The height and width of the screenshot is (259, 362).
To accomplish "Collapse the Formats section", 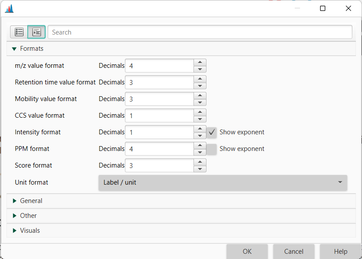I will pos(14,49).
